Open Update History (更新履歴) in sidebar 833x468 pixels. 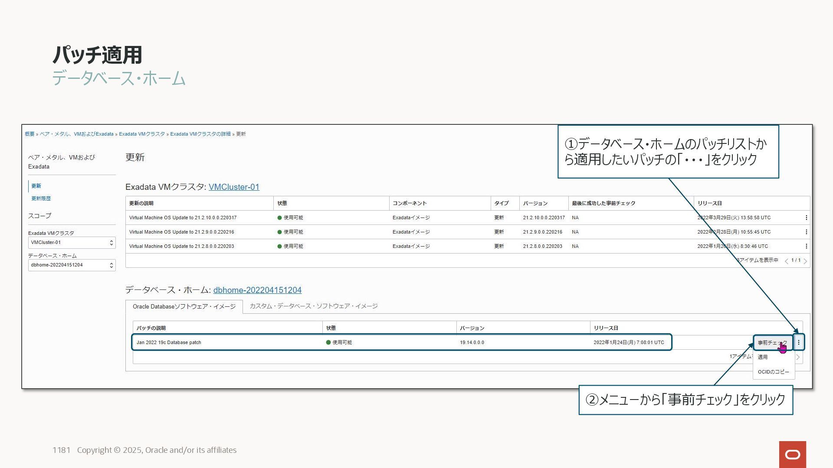[41, 198]
